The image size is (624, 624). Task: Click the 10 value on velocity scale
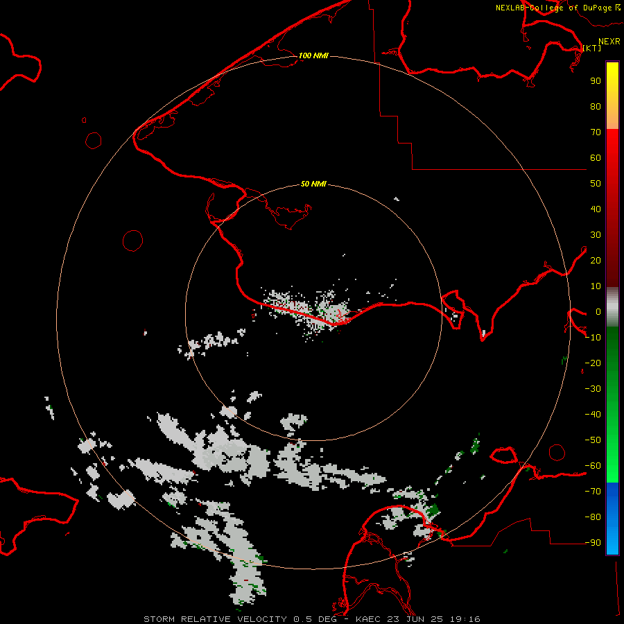click(x=596, y=286)
